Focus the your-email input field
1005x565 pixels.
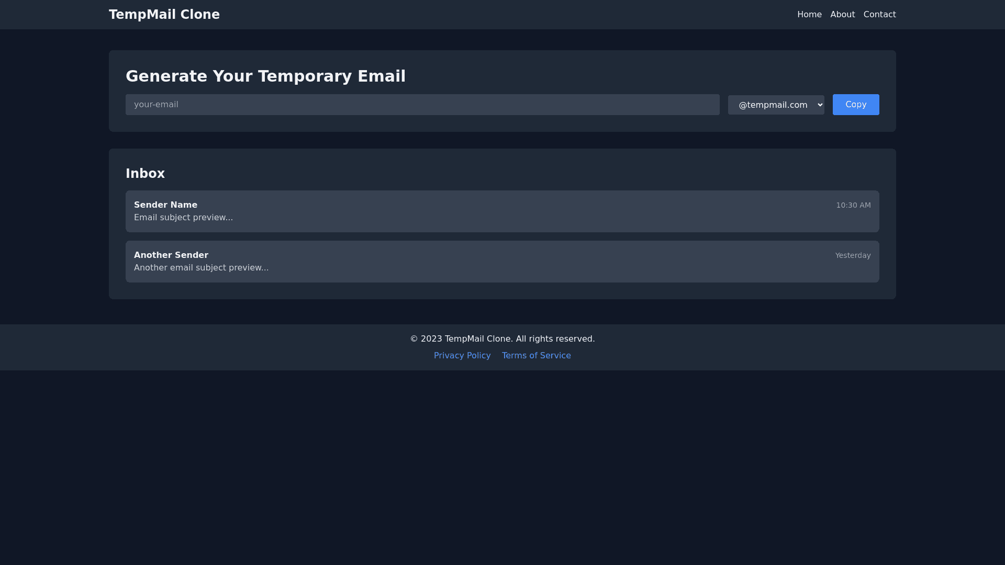click(x=422, y=105)
